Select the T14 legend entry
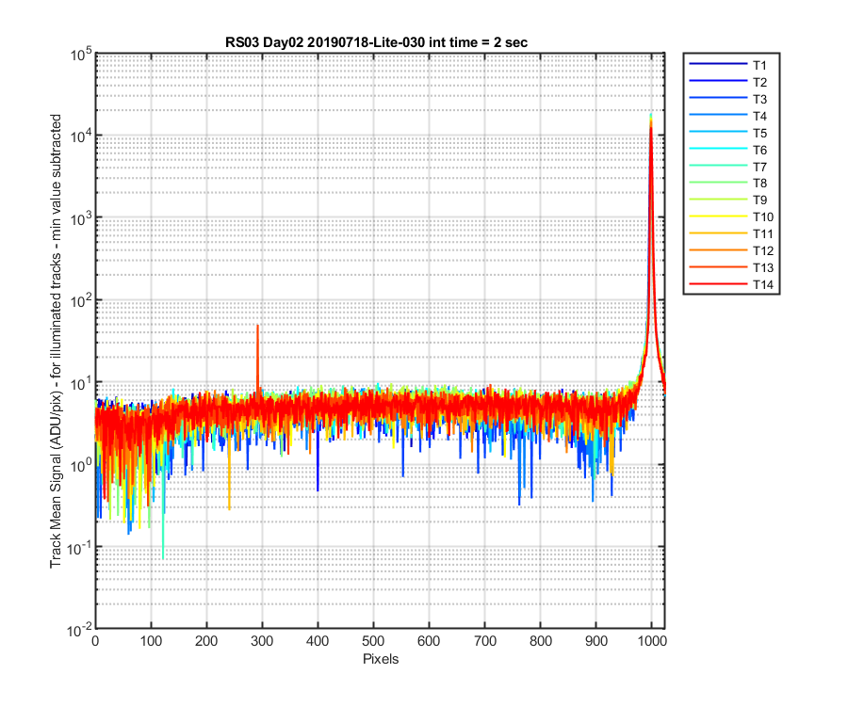Viewport: 848px width, 706px height. pyautogui.click(x=731, y=284)
